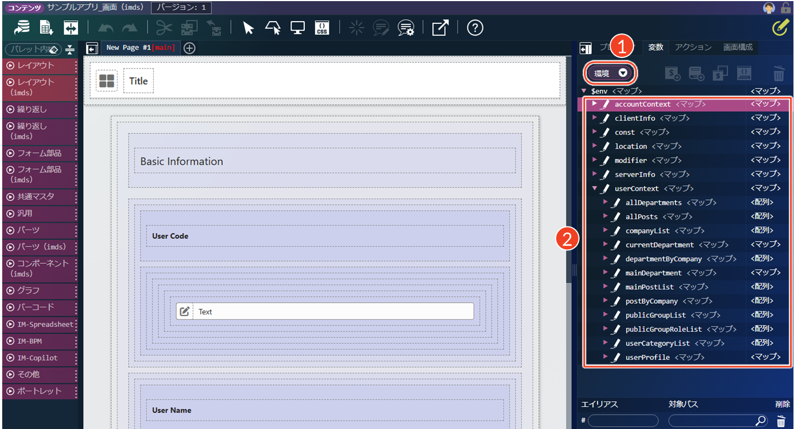The image size is (794, 429).
Task: Click the preview in new window icon
Action: point(440,28)
